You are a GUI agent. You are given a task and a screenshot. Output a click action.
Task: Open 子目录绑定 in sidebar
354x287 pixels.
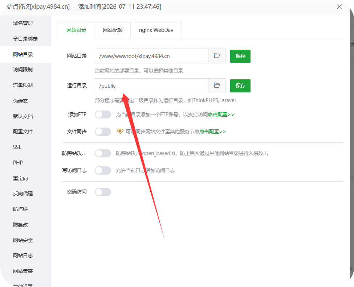click(x=25, y=39)
